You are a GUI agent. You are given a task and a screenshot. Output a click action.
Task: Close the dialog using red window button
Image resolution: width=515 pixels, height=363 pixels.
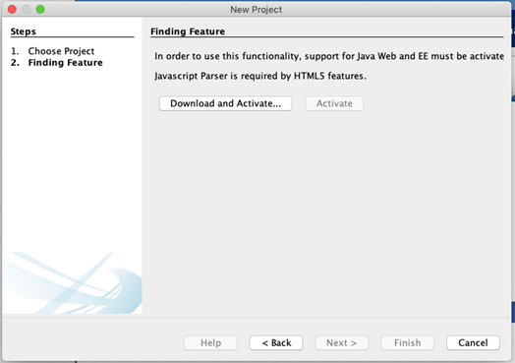coord(12,9)
